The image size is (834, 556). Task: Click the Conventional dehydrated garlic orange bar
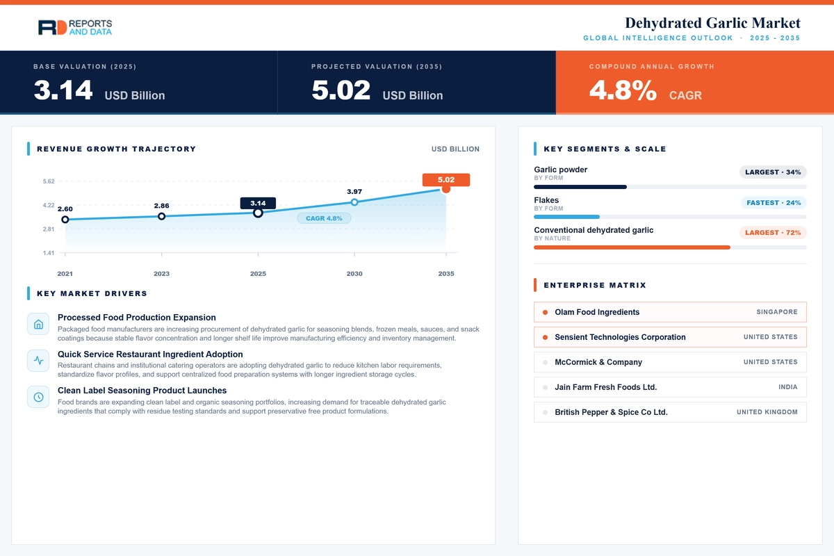pyautogui.click(x=632, y=247)
